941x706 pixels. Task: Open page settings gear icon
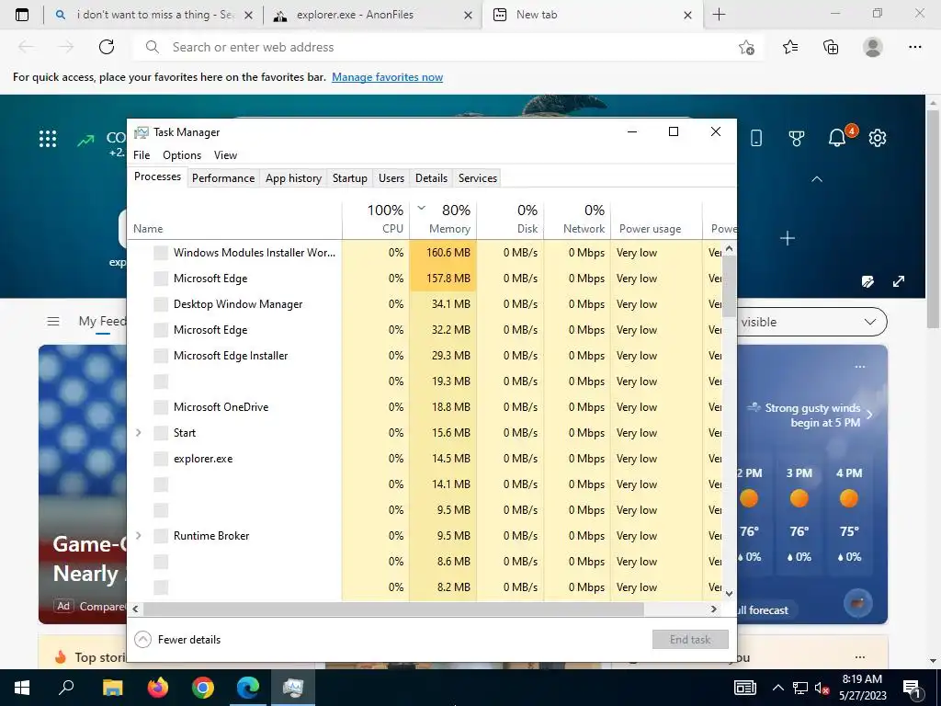[x=878, y=138]
